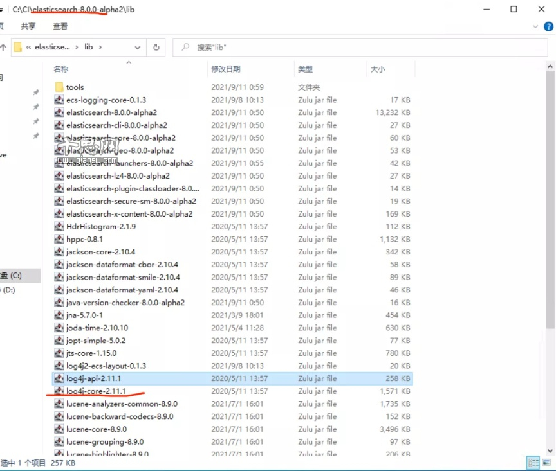Select jar icon of jopt-simple-5.0.2

pyautogui.click(x=59, y=341)
